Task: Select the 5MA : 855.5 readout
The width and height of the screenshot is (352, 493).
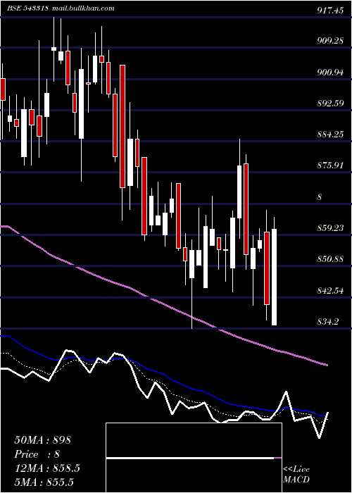Action: point(44,482)
